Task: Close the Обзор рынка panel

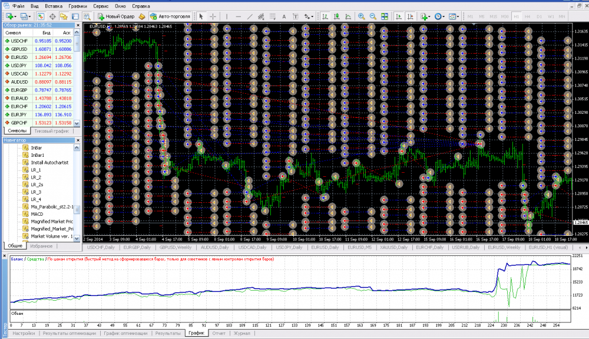Action: [78, 25]
